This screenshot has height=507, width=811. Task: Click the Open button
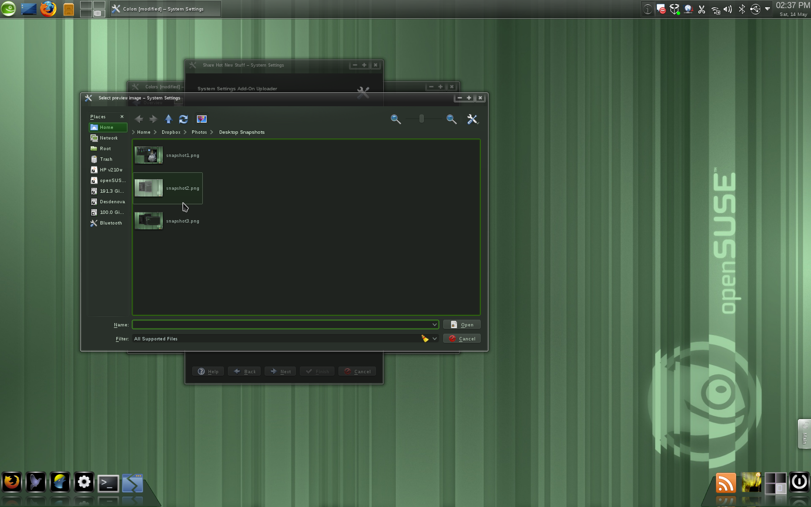(x=462, y=324)
